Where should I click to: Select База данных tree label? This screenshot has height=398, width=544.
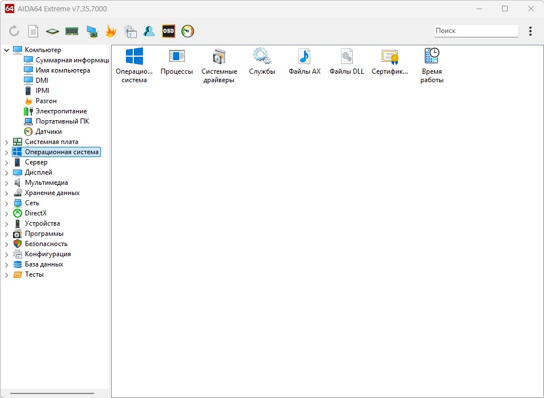[44, 265]
